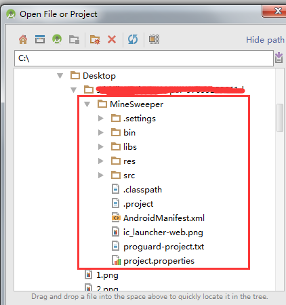
Task: Select ic_launcher-web.png file
Action: point(163,232)
